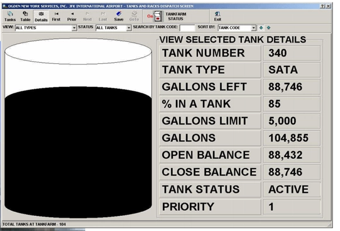Open the STATUS all tanks dropdown
340x231 pixels.
coord(129,28)
